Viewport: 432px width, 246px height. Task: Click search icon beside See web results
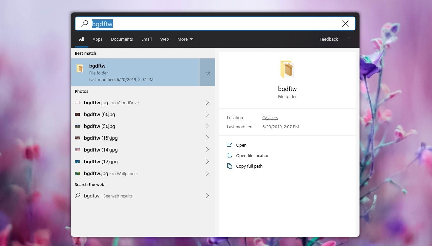(x=77, y=195)
